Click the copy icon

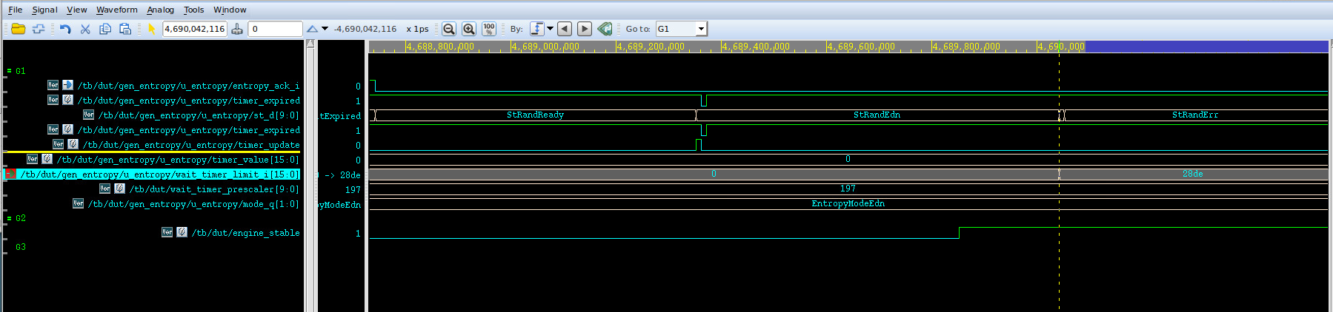(x=105, y=29)
